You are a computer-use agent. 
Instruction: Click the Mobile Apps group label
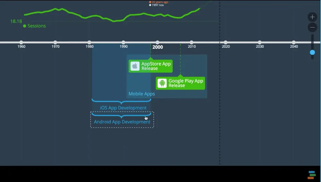click(142, 94)
